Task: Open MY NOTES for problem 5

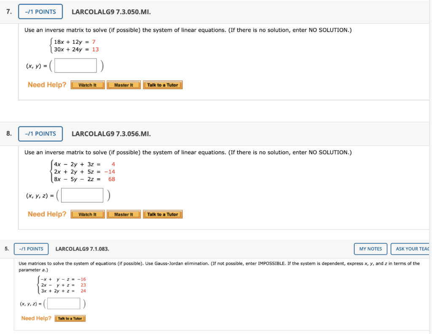Action: coord(370,248)
